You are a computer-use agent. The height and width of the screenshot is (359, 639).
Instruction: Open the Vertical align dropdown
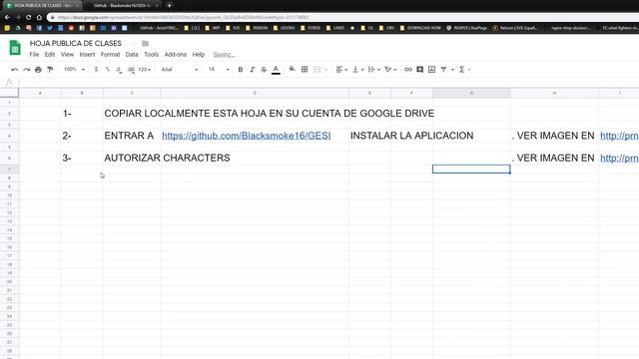(357, 70)
